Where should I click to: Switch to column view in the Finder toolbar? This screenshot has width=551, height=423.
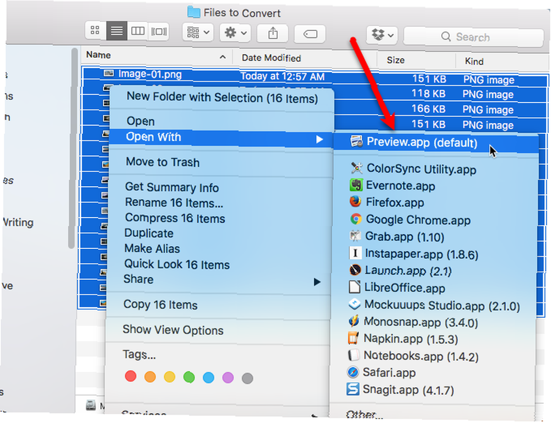[x=137, y=31]
